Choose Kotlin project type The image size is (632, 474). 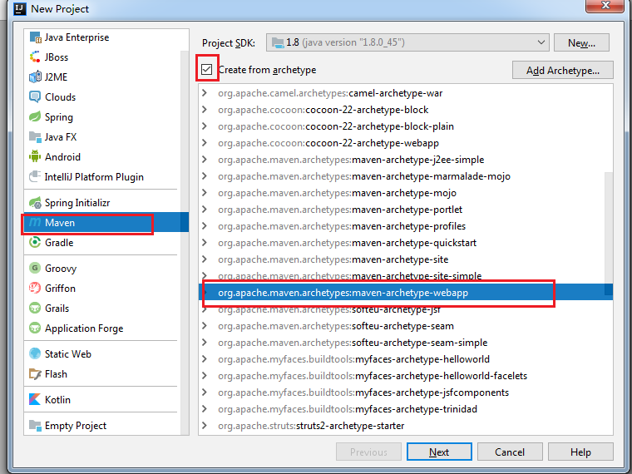[x=102, y=400]
